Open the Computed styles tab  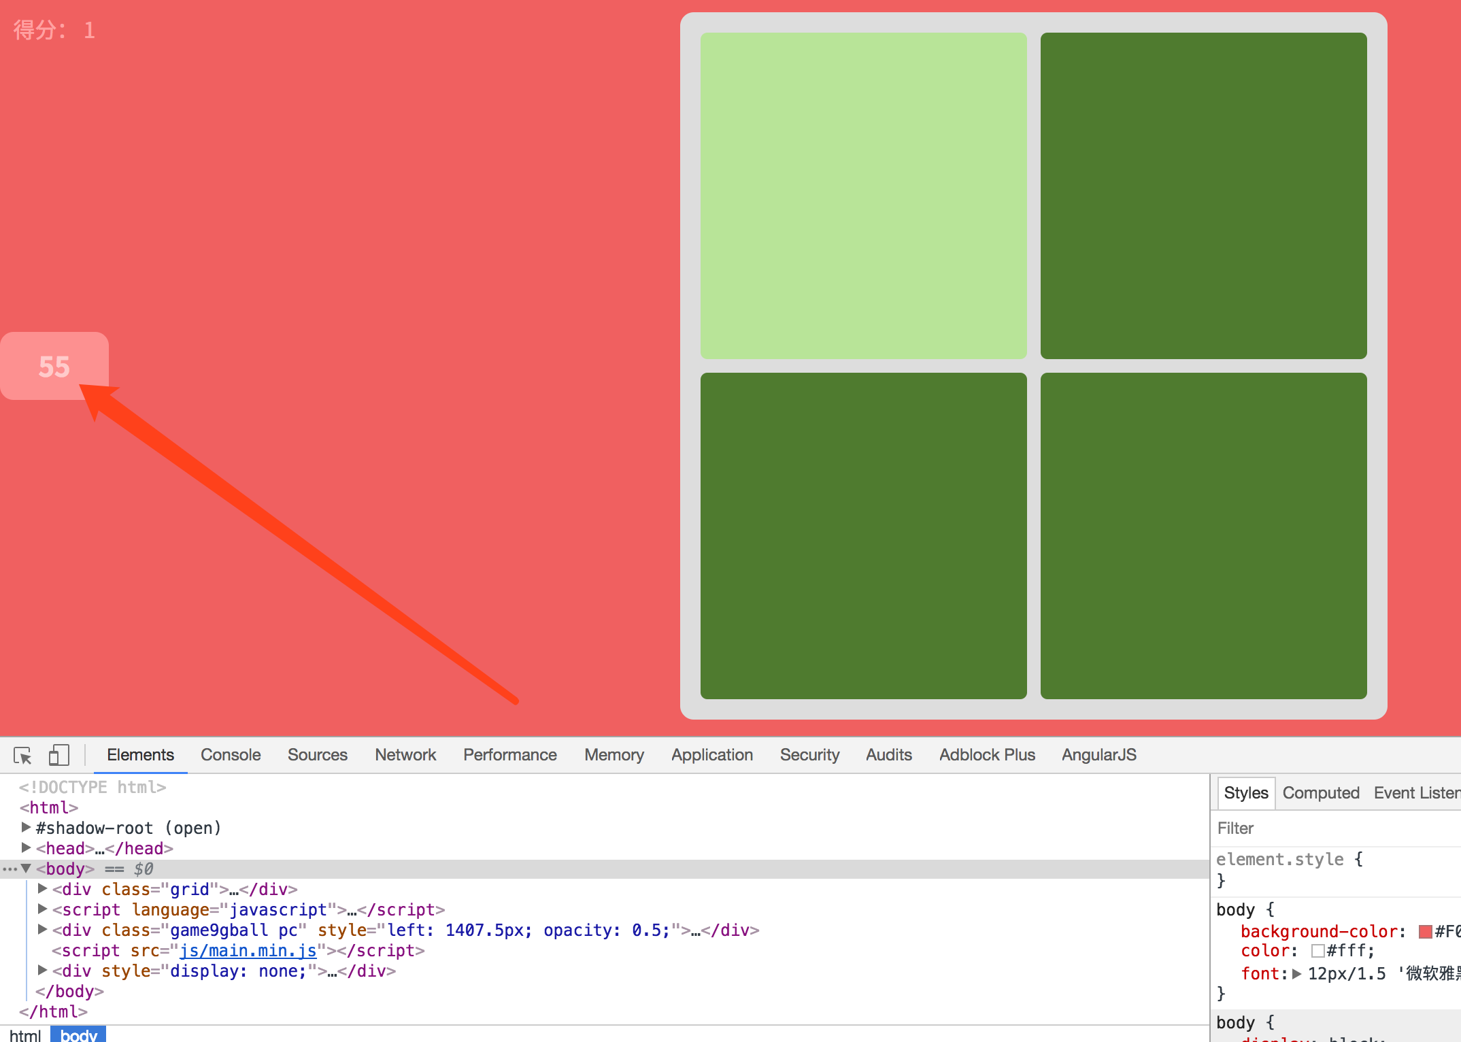(x=1320, y=793)
